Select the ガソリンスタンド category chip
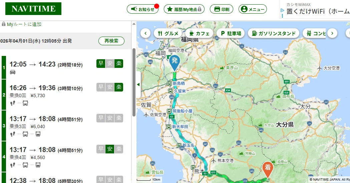The image size is (350, 183). click(x=274, y=33)
